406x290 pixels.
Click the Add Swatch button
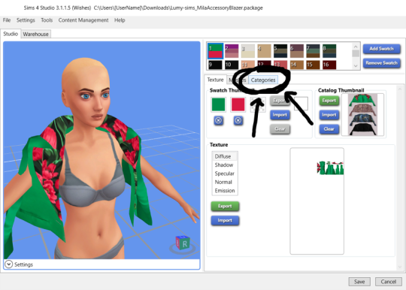point(382,49)
